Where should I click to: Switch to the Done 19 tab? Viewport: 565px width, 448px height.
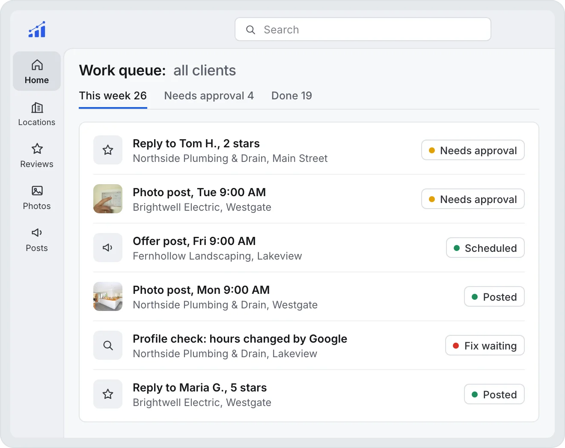tap(291, 96)
